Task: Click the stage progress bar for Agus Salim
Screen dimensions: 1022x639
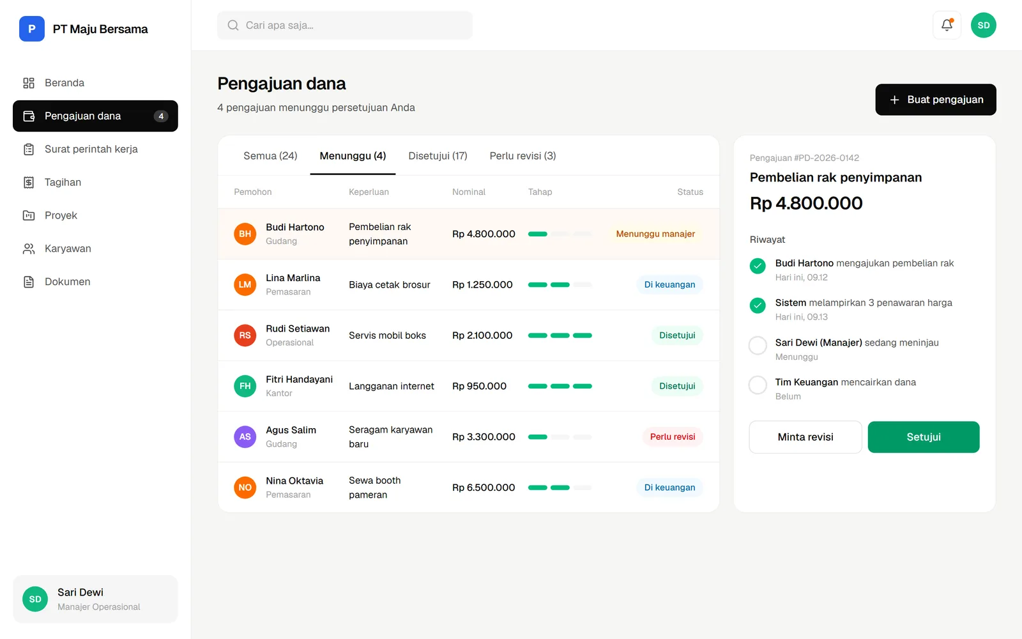Action: tap(560, 436)
